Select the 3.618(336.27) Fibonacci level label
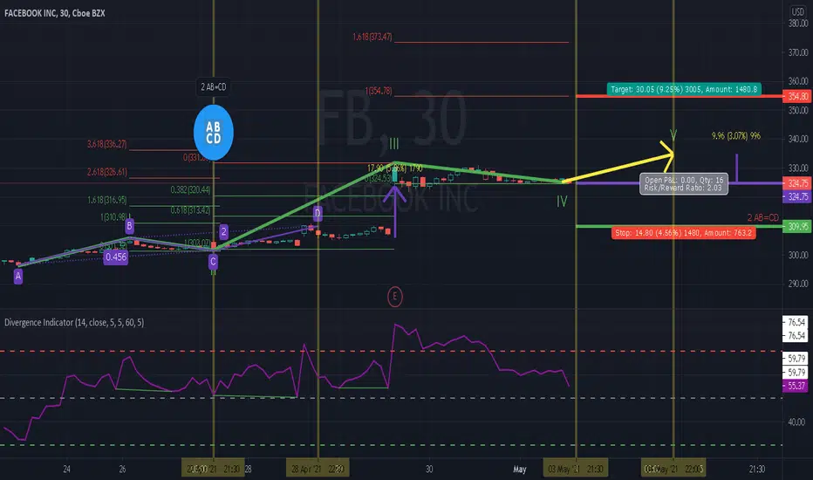Screen dimensions: 813x480 pos(106,144)
